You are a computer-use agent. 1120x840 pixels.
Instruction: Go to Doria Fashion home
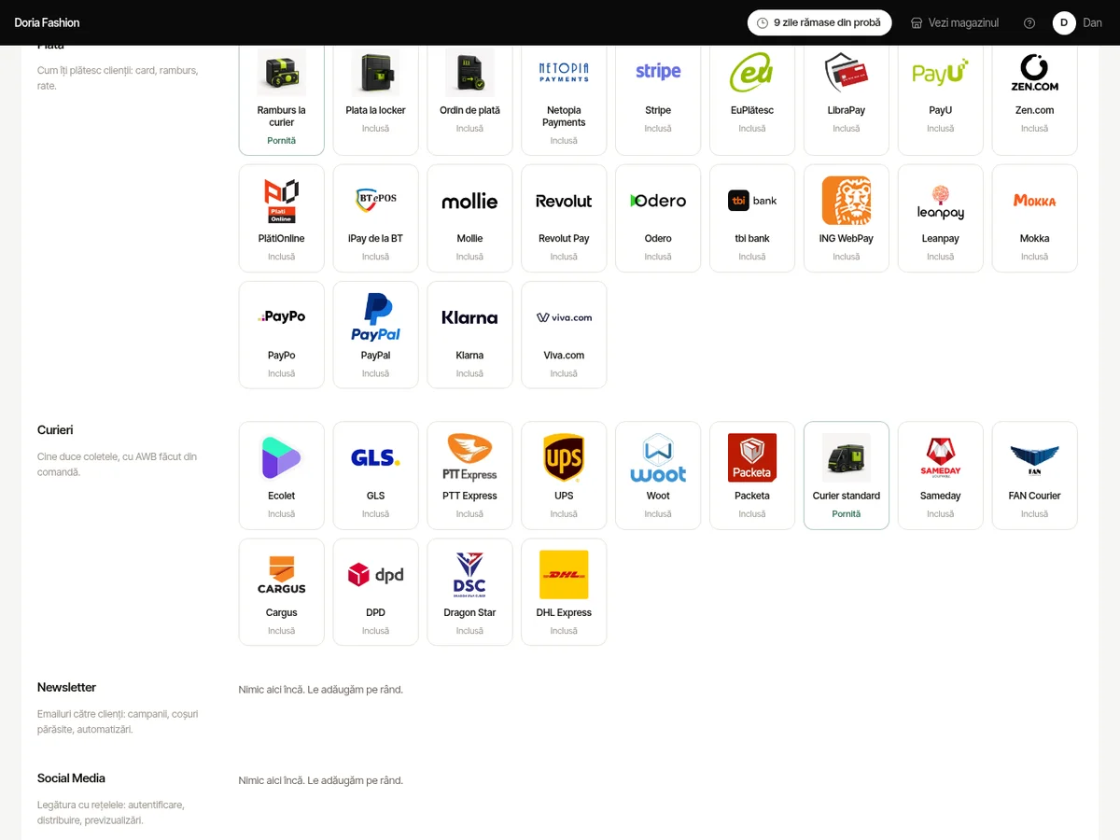click(x=47, y=22)
